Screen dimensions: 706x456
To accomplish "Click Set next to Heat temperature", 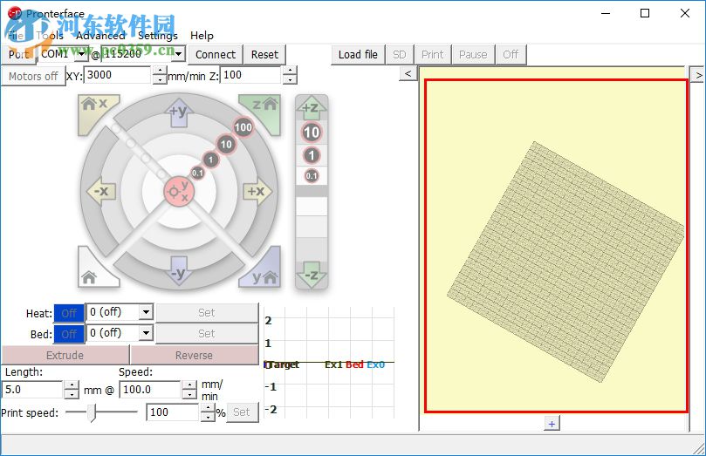I will [207, 312].
